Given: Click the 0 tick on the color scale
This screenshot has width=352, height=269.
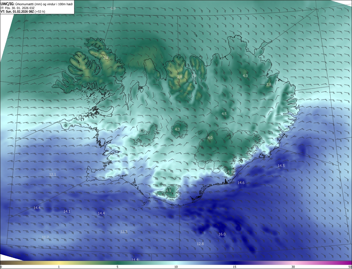Looking at the screenshot, I should [1, 267].
